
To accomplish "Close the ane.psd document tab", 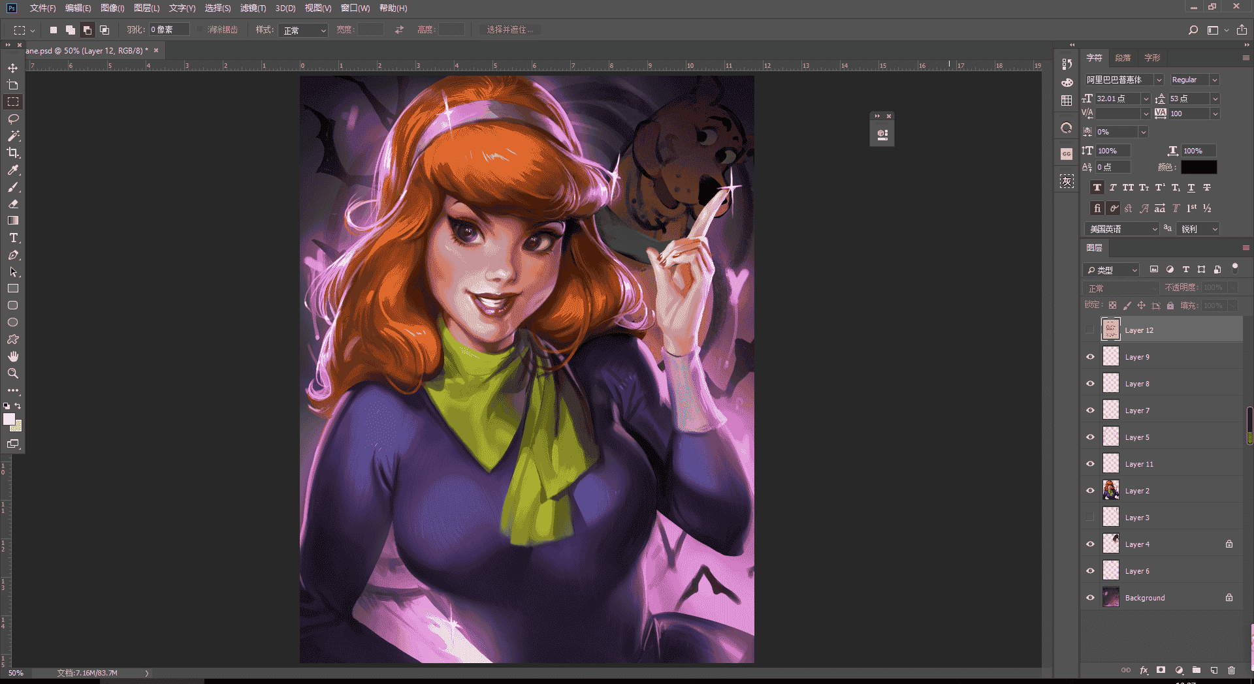I will pos(156,50).
